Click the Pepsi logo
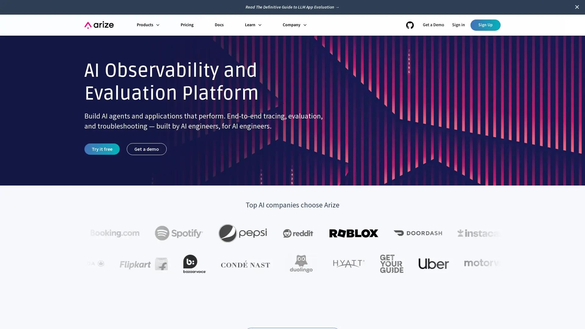The height and width of the screenshot is (329, 585). (x=243, y=233)
